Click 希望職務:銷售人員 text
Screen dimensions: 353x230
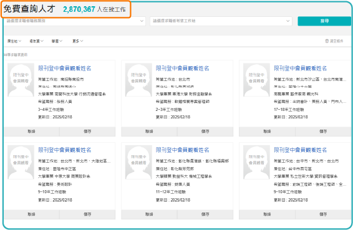(173, 184)
